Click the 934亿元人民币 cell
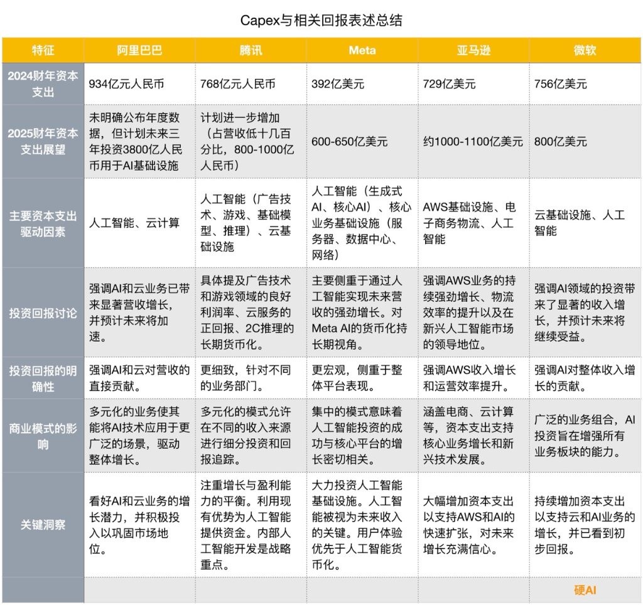The height and width of the screenshot is (605, 643). [139, 84]
